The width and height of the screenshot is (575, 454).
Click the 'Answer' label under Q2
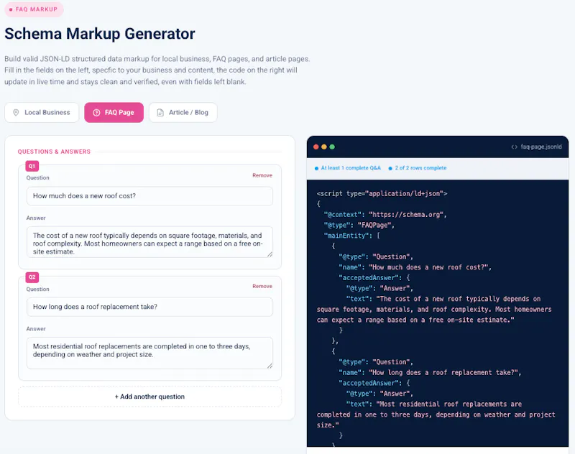pyautogui.click(x=36, y=329)
